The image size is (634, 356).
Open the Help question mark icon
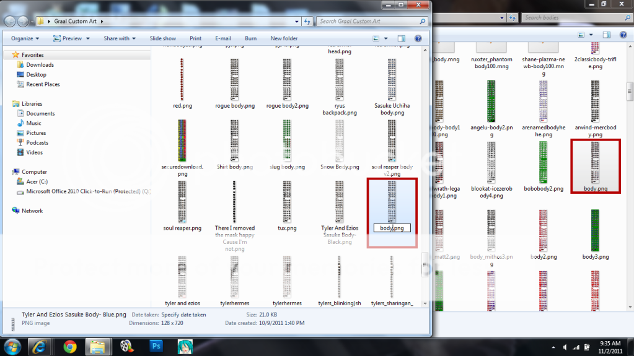tap(418, 38)
